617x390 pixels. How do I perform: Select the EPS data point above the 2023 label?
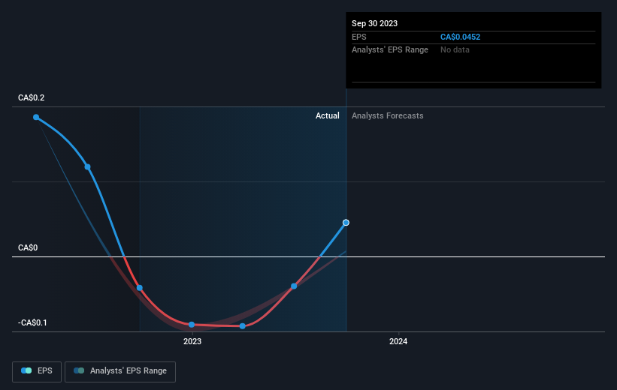[x=192, y=325]
